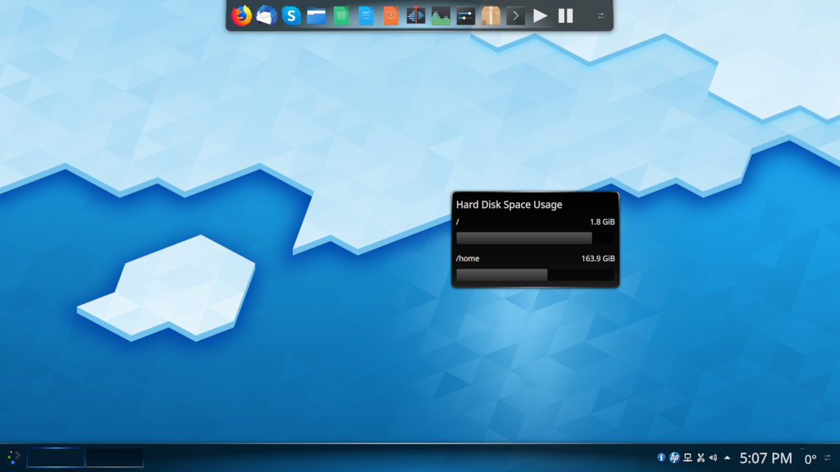840x472 pixels.
Task: Launch the terminal from the dock
Action: [x=515, y=16]
